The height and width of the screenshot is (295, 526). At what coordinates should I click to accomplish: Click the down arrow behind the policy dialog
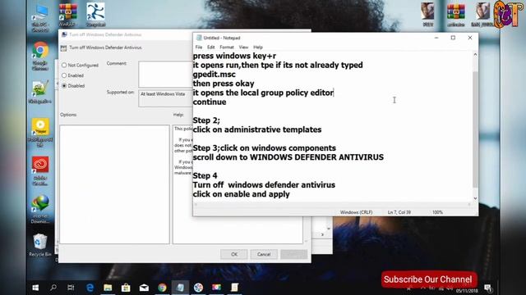[329, 229]
